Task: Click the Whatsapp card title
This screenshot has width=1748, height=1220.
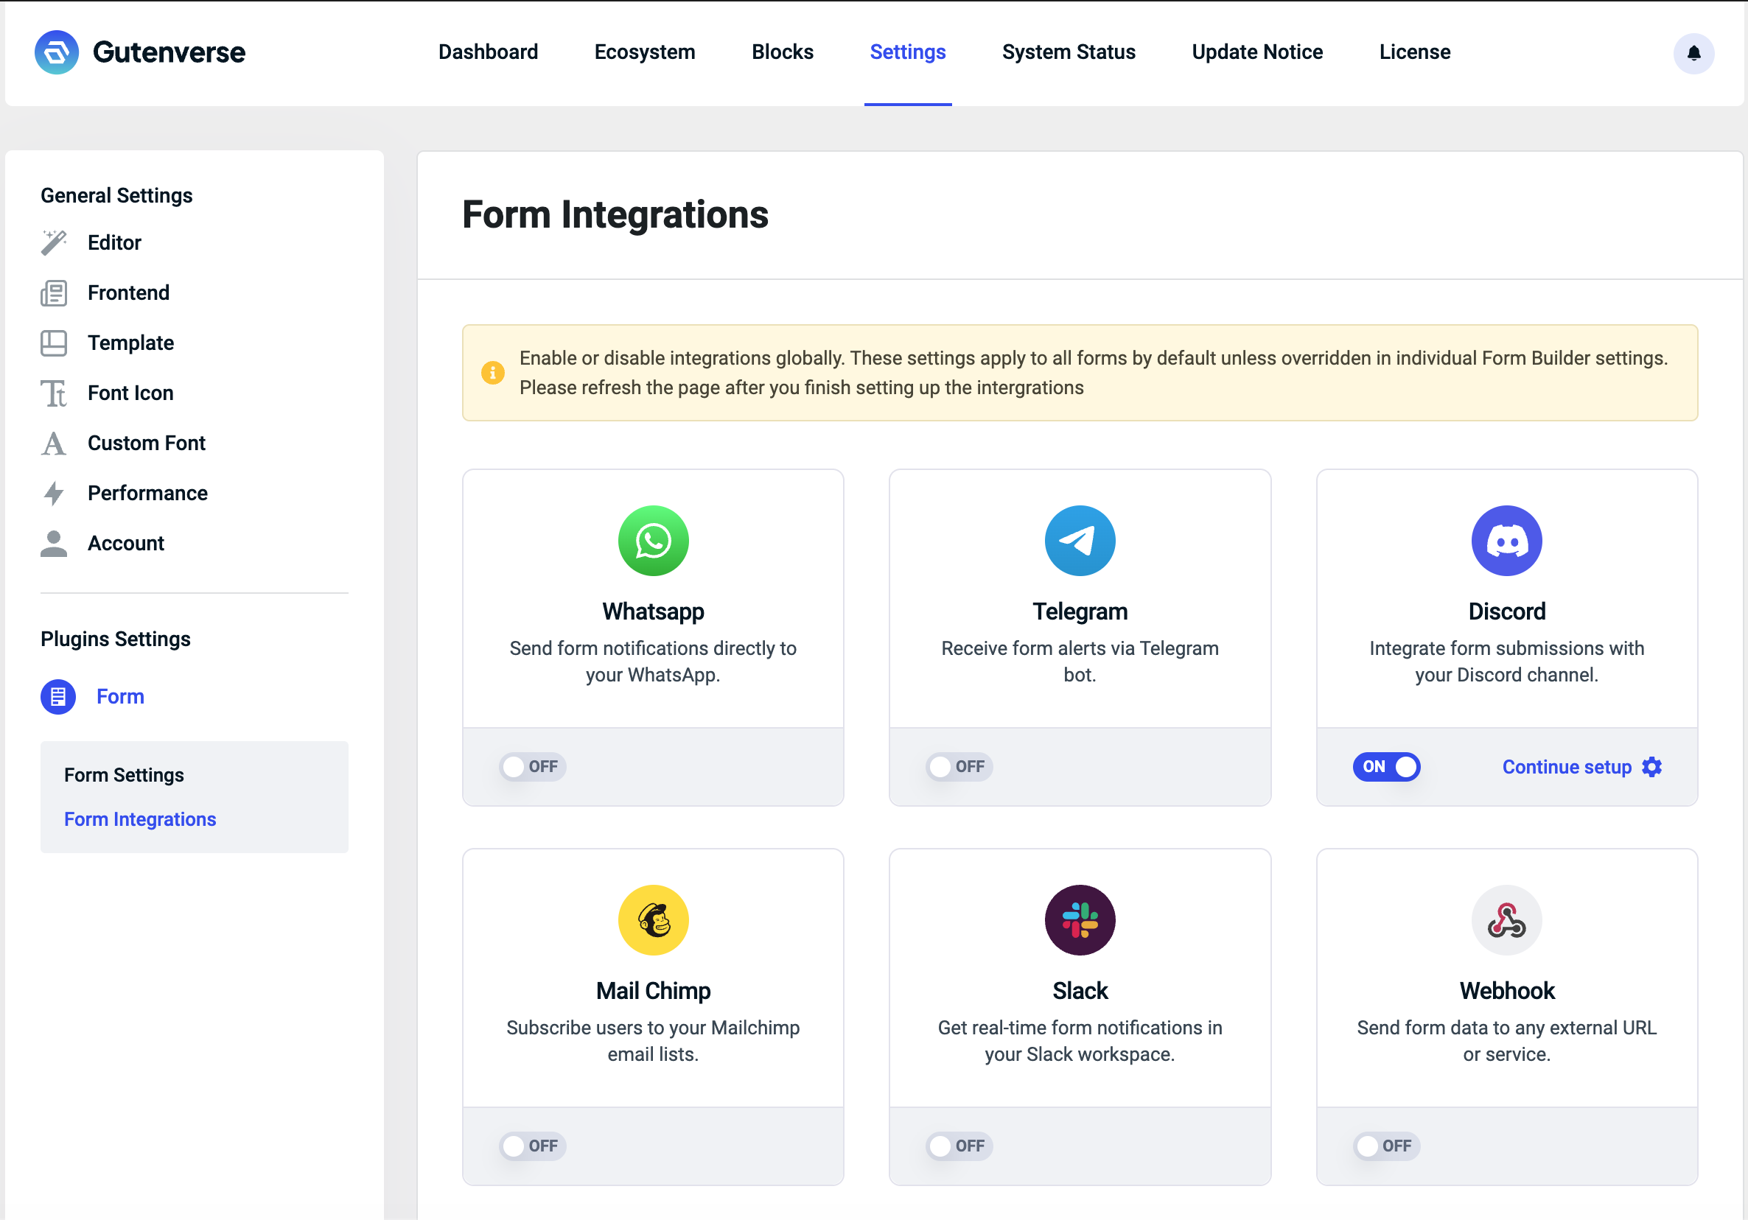Action: pos(653,611)
